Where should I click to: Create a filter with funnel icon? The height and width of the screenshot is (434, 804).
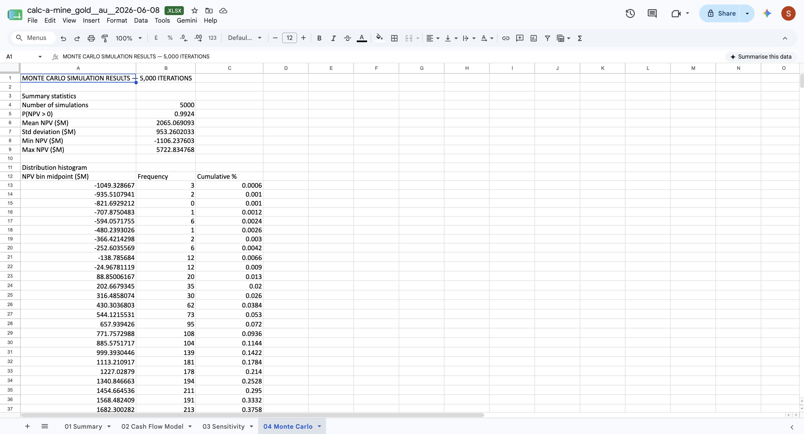(548, 38)
